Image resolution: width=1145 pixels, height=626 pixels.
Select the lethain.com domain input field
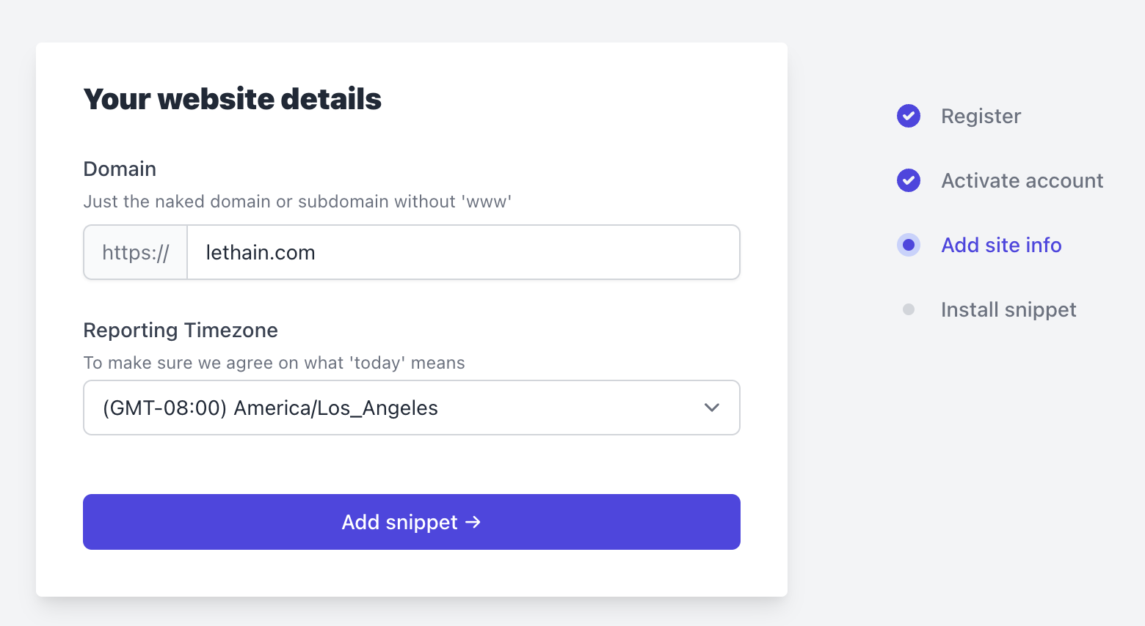[x=462, y=252]
